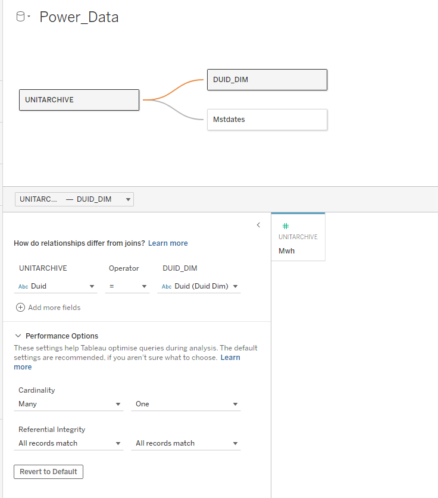Collapse the relationship panel with left chevron
Viewport: 438px width, 498px height.
coord(258,225)
